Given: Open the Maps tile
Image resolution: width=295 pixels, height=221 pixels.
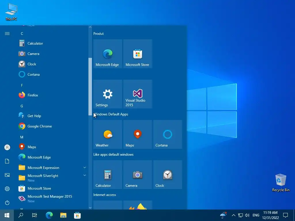Looking at the screenshot, I should coord(137,134).
